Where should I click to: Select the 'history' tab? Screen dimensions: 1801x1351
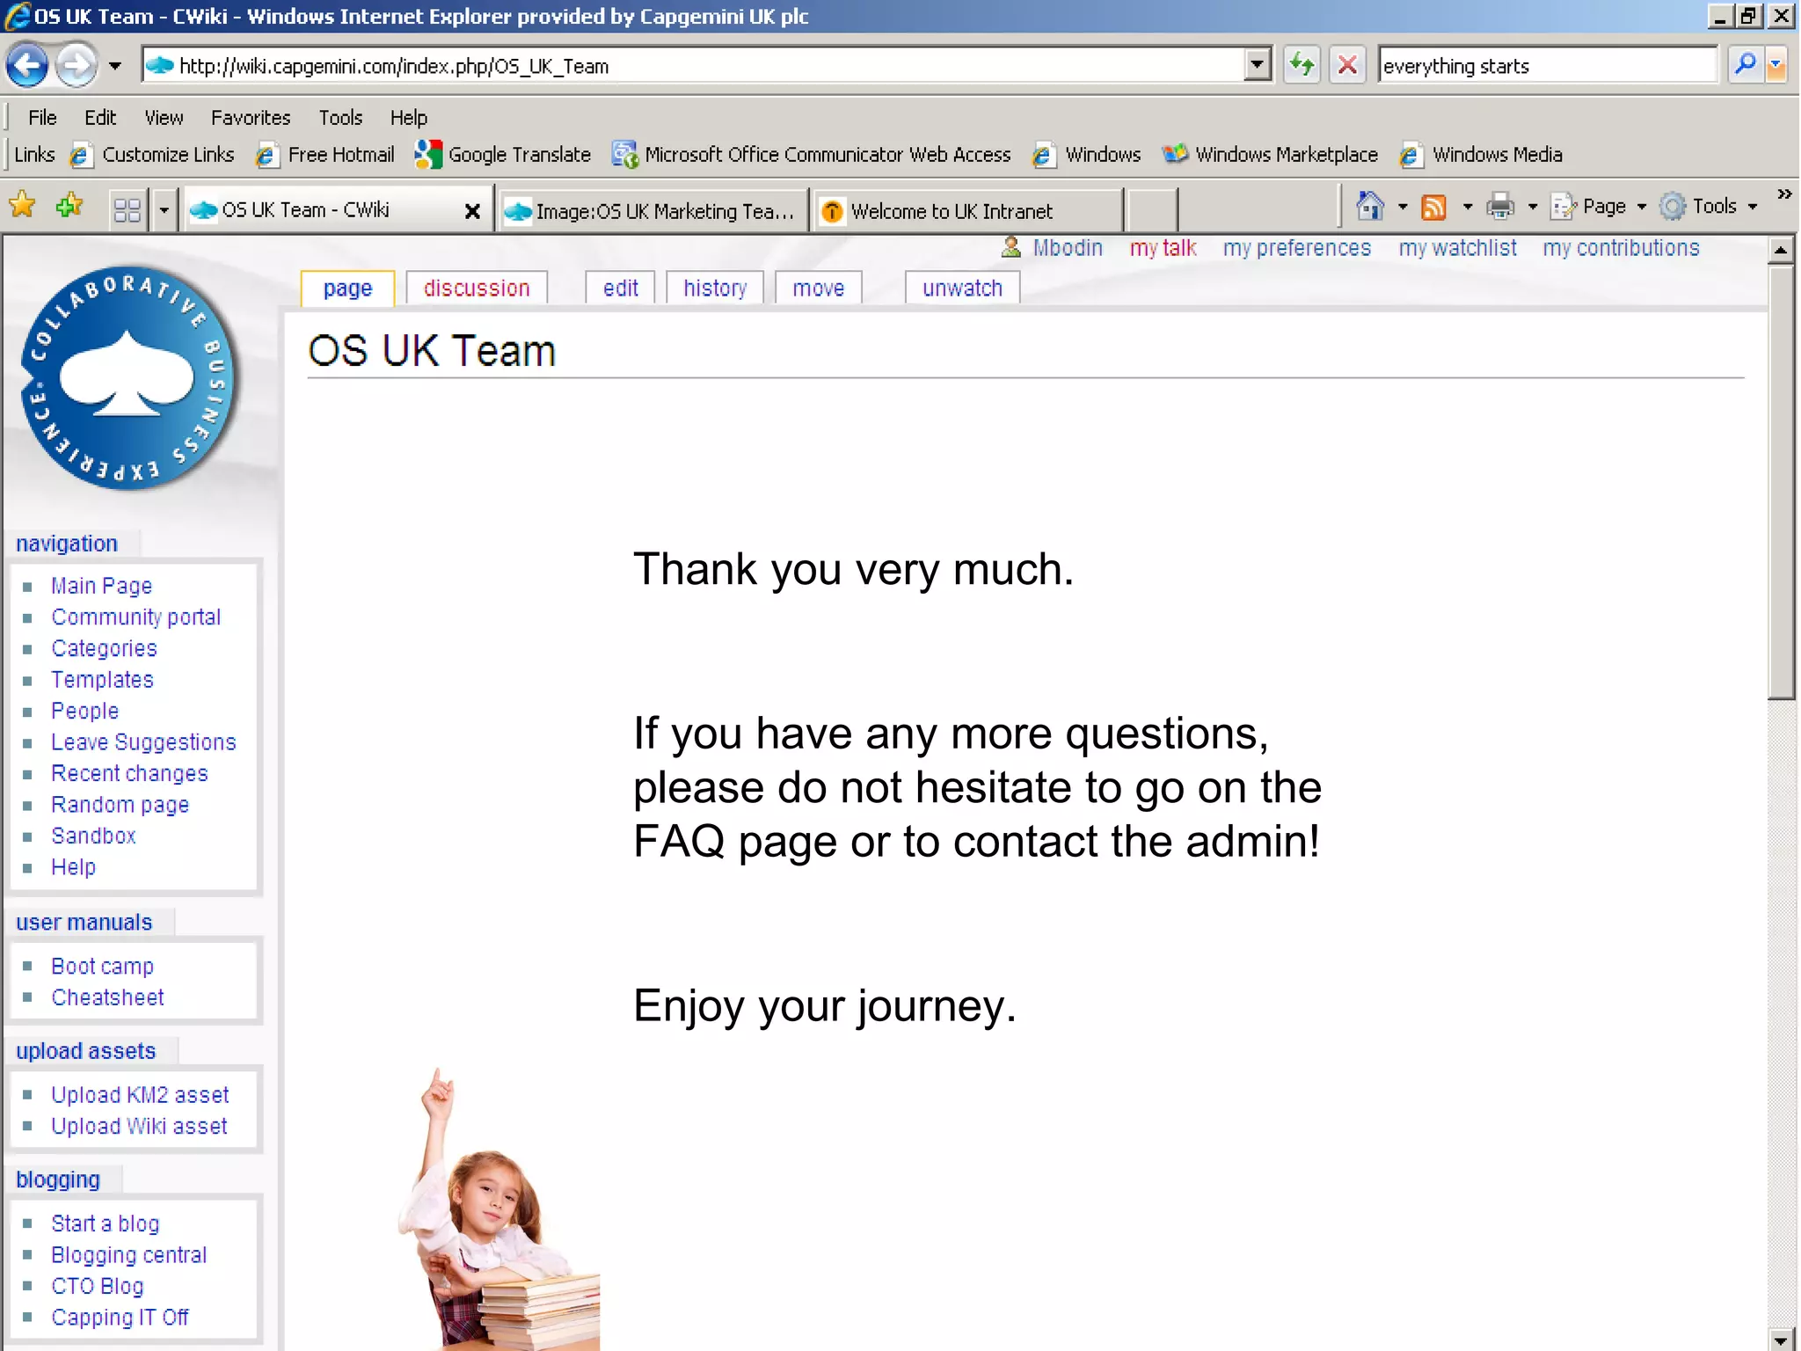click(x=715, y=288)
